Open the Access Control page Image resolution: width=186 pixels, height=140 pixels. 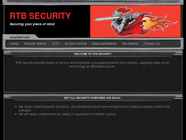click(x=75, y=44)
